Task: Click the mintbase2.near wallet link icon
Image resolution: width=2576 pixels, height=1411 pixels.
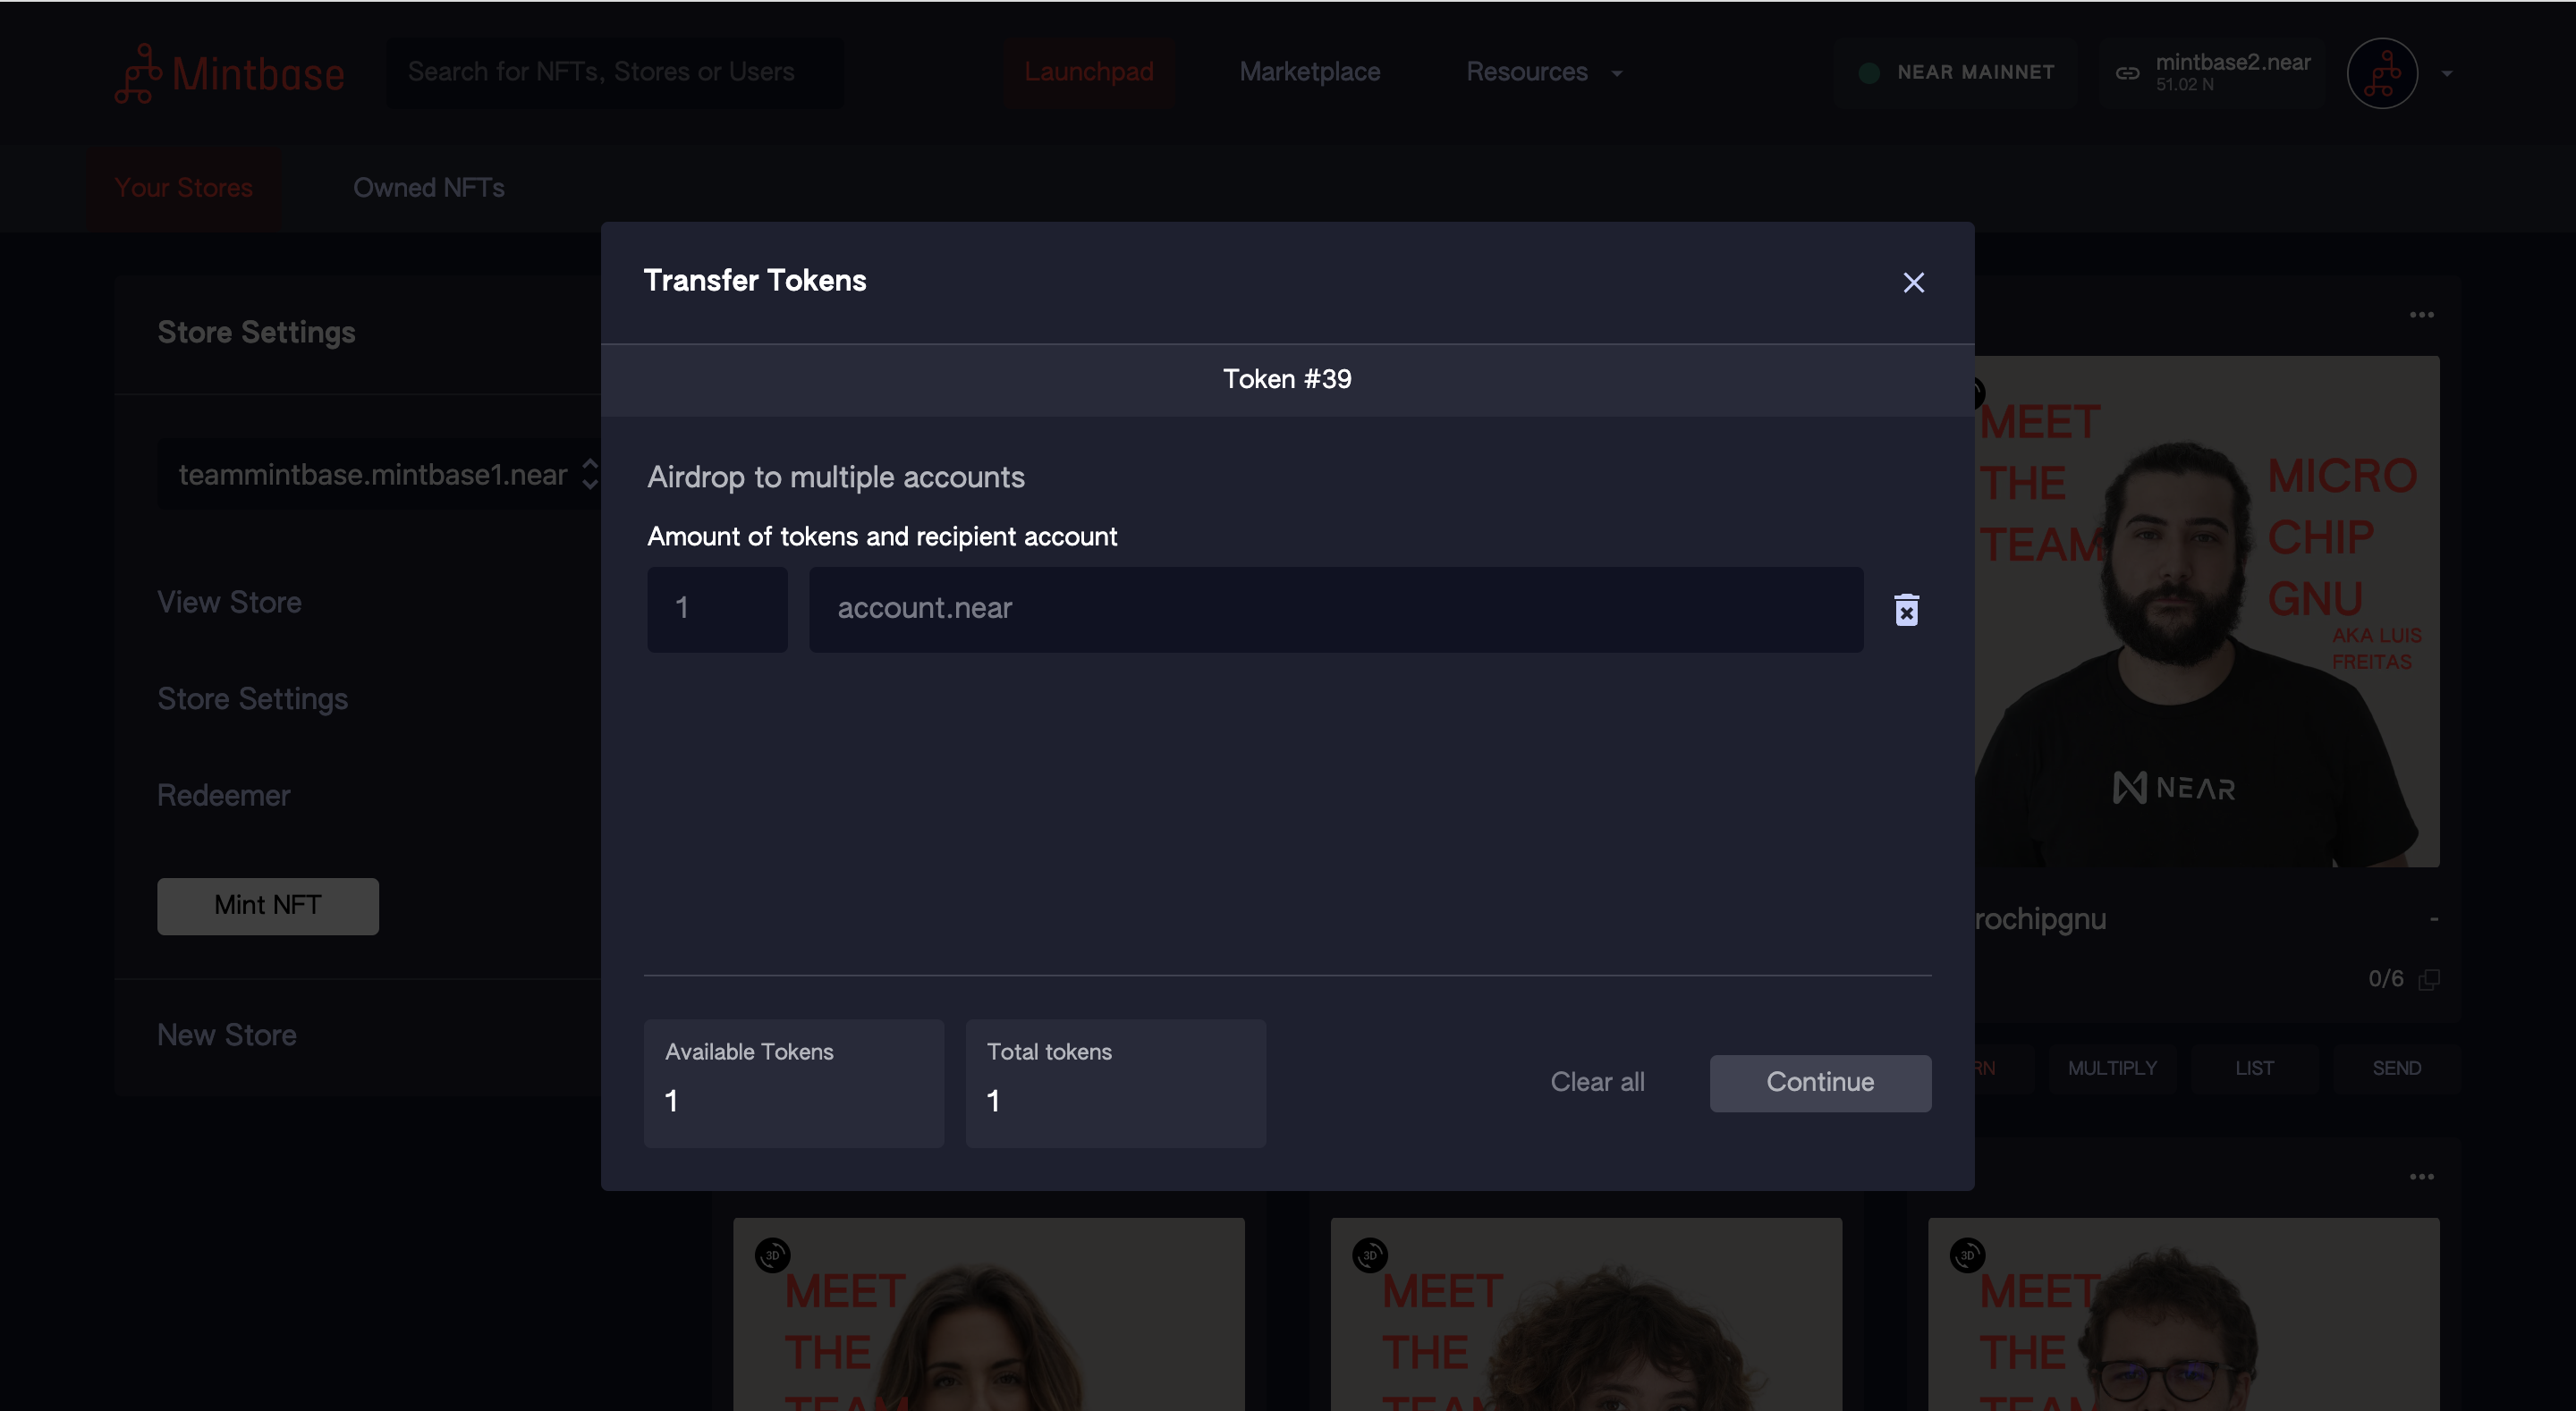Action: [x=2128, y=73]
